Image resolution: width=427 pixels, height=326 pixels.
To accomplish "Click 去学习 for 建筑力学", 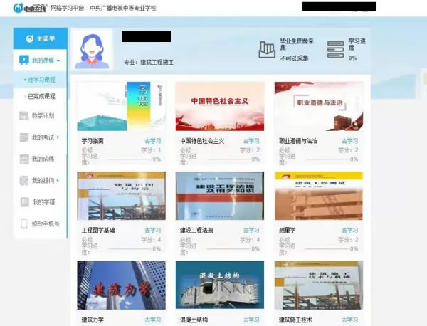I will click(153, 320).
